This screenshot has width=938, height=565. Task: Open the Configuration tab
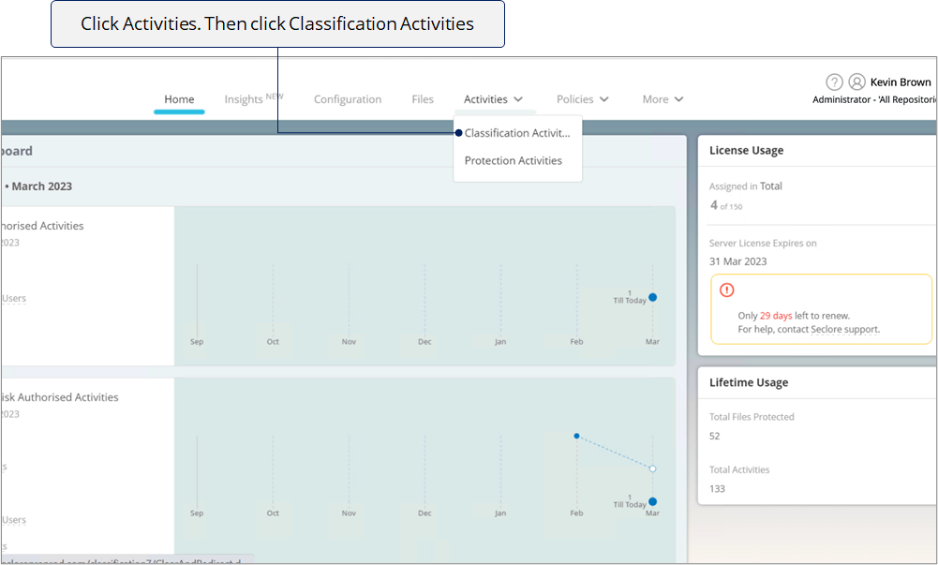pyautogui.click(x=348, y=99)
